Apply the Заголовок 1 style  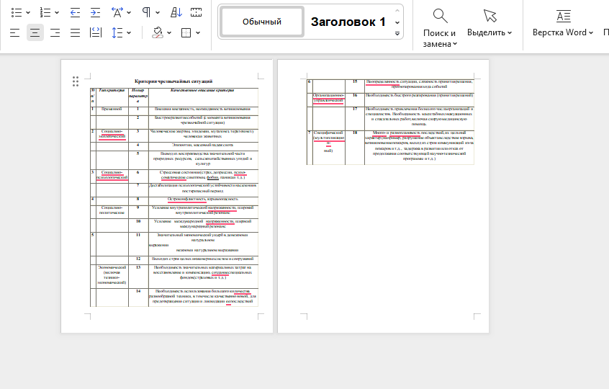348,22
